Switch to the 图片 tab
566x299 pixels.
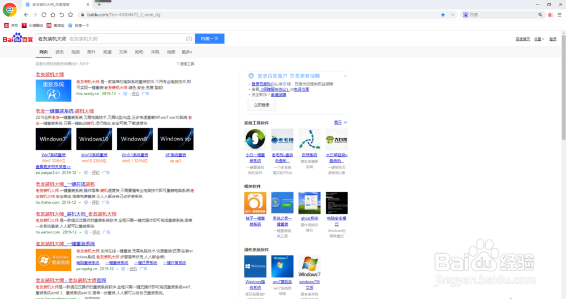click(x=91, y=52)
